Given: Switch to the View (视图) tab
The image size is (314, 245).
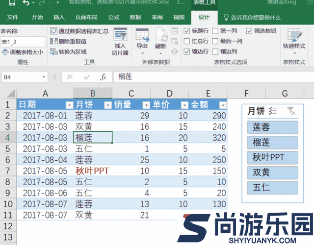Looking at the screenshot, I should (179, 18).
